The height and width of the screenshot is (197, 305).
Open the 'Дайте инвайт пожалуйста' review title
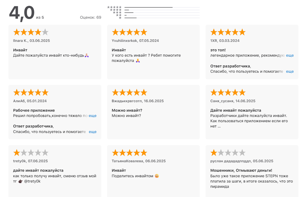[236, 110]
